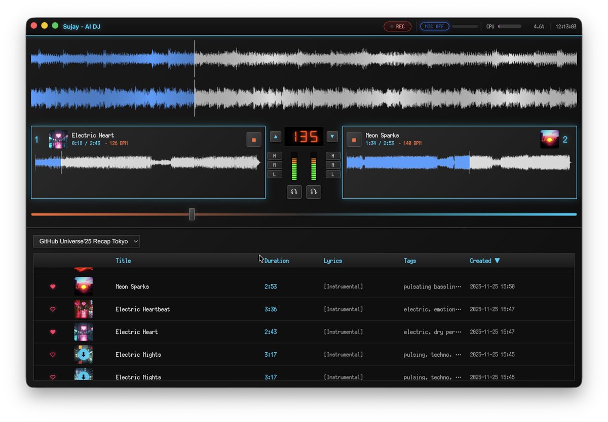
Task: Toggle the REC recording control
Action: coord(397,26)
